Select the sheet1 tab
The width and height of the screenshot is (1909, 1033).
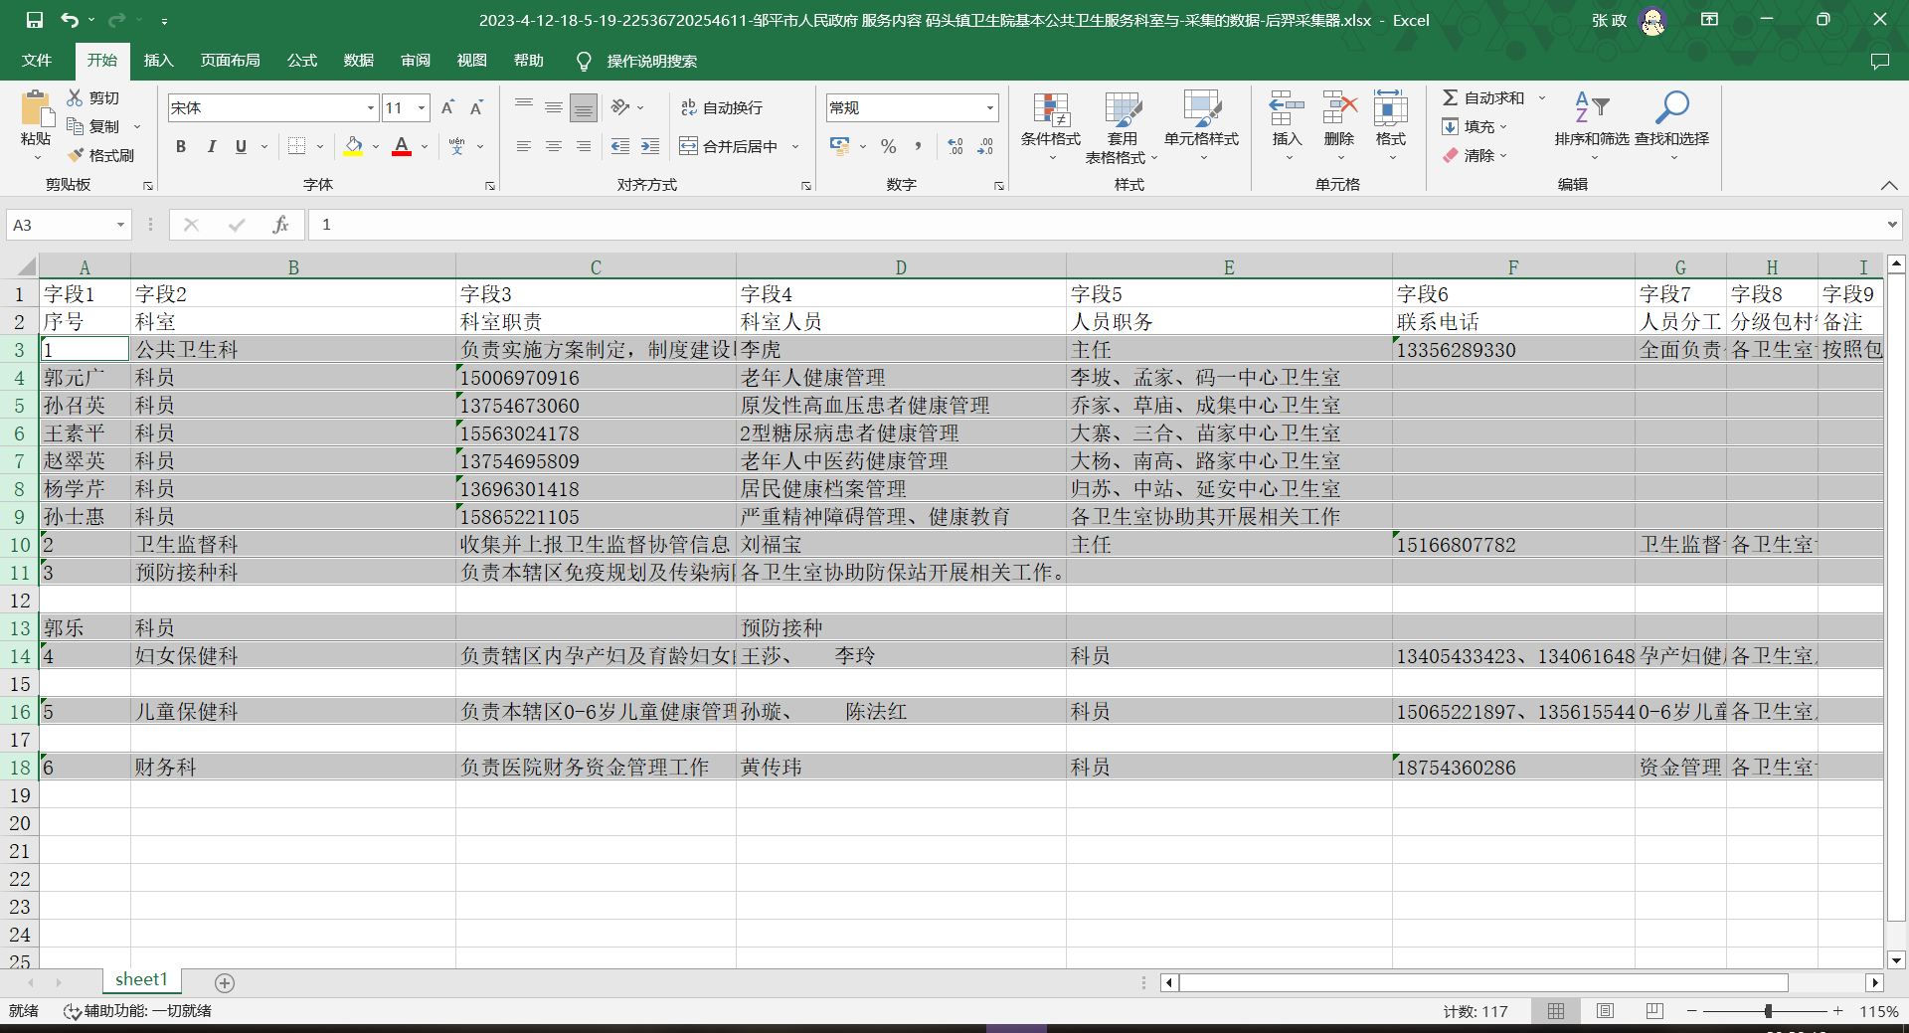[x=141, y=980]
